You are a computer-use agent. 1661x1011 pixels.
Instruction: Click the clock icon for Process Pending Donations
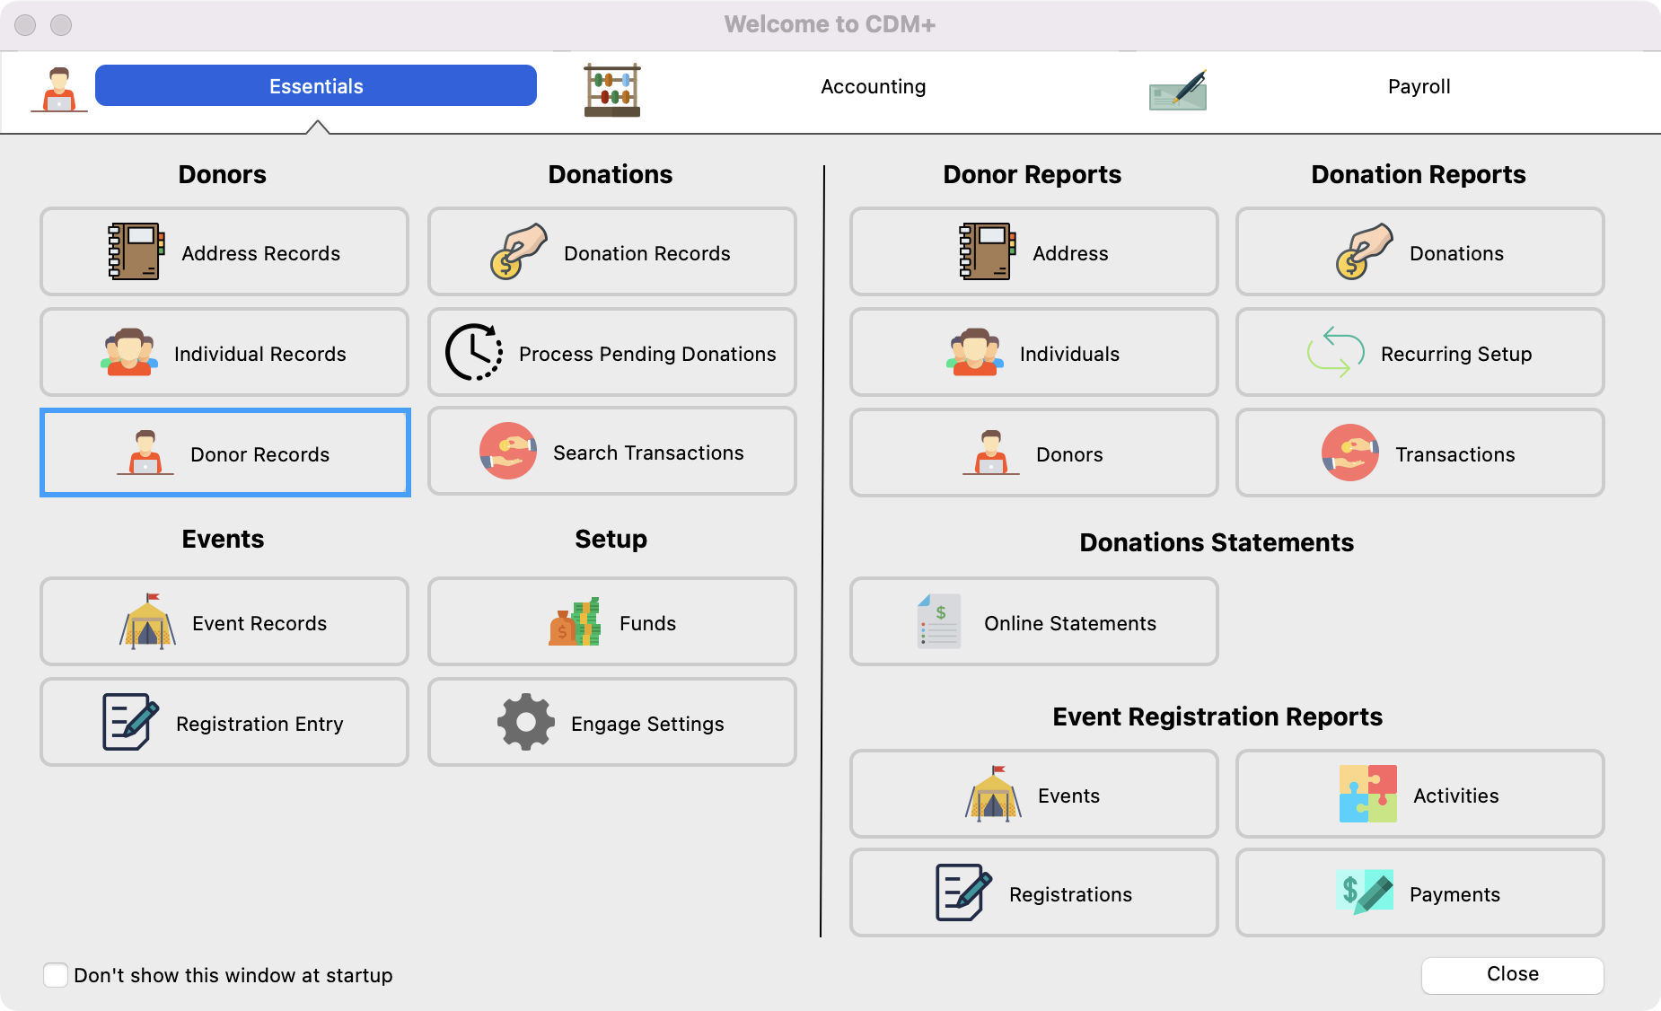pos(473,353)
